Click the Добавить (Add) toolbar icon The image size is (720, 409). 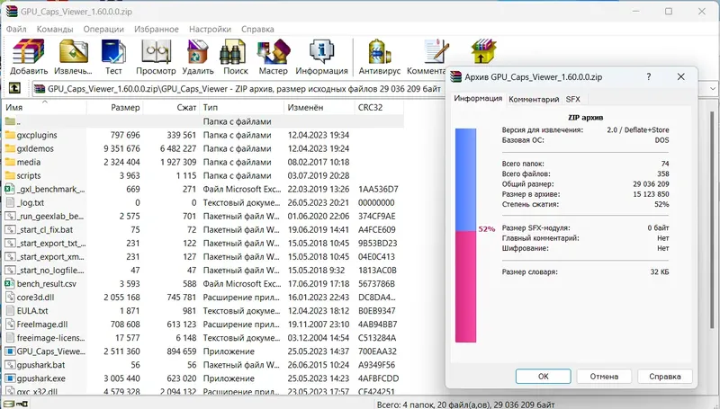tap(29, 51)
